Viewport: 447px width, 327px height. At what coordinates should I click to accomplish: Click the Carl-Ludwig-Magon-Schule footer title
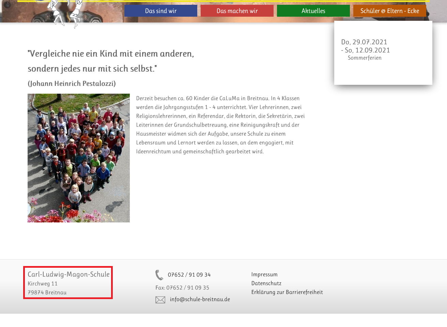(68, 275)
